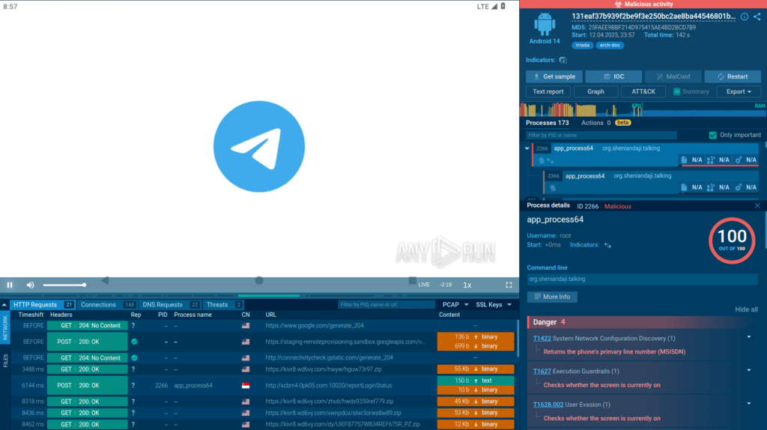The height and width of the screenshot is (430, 767).
Task: Focus the Filter by PID or name field
Action: [601, 135]
